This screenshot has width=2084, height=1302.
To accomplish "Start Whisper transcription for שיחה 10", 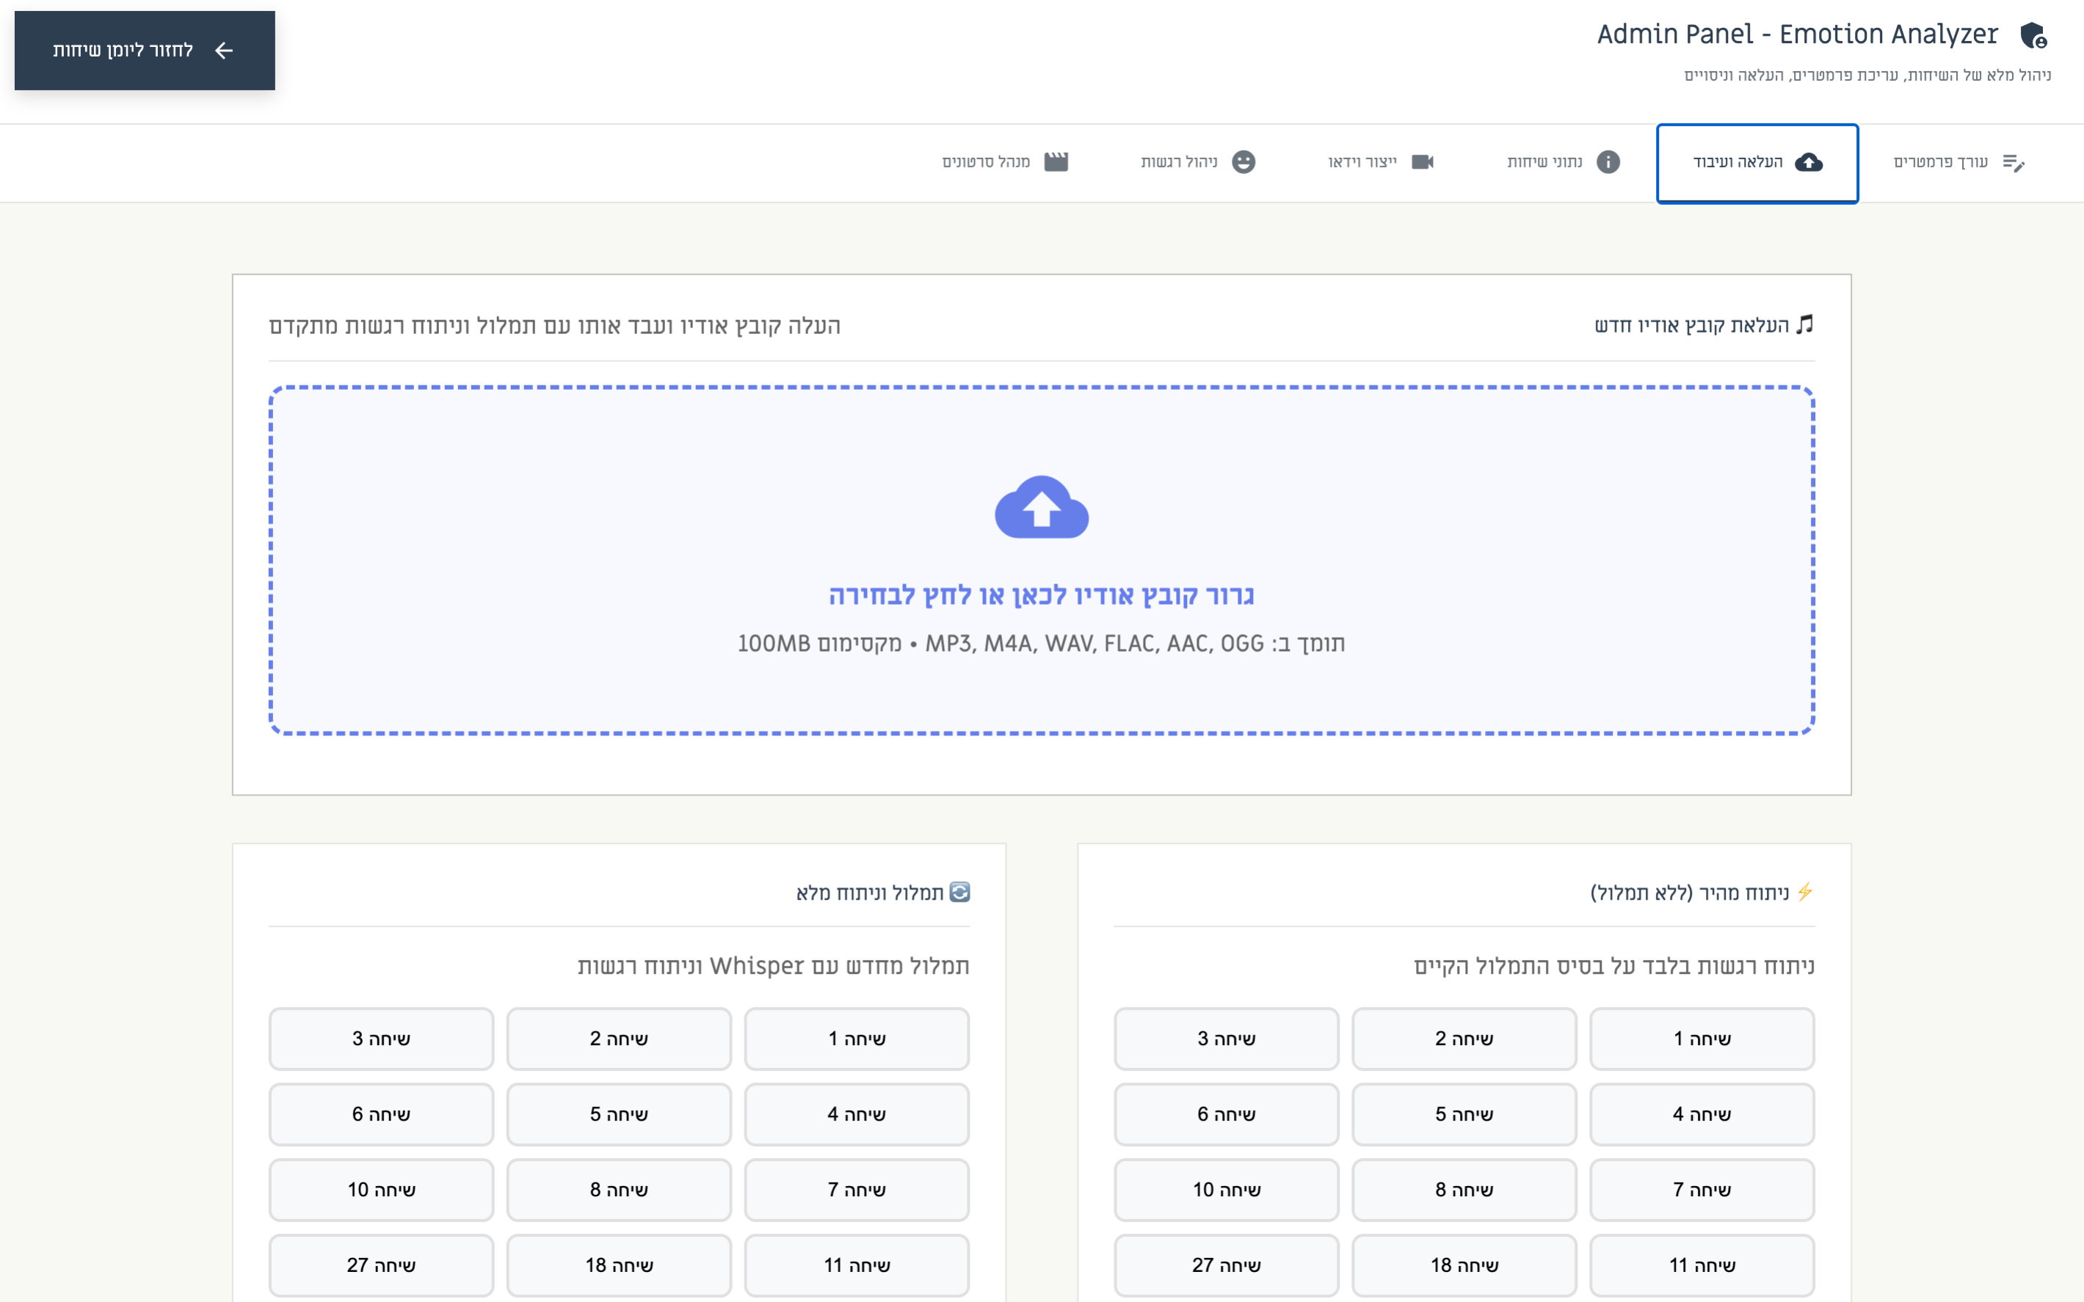I will pos(381,1189).
